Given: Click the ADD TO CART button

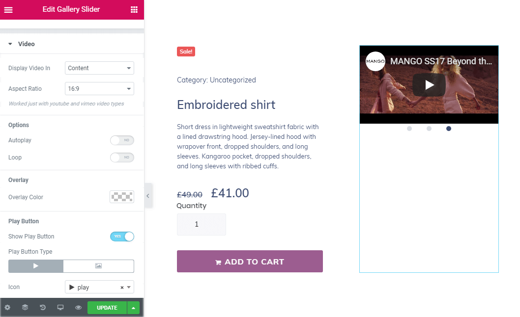Looking at the screenshot, I should (x=250, y=262).
